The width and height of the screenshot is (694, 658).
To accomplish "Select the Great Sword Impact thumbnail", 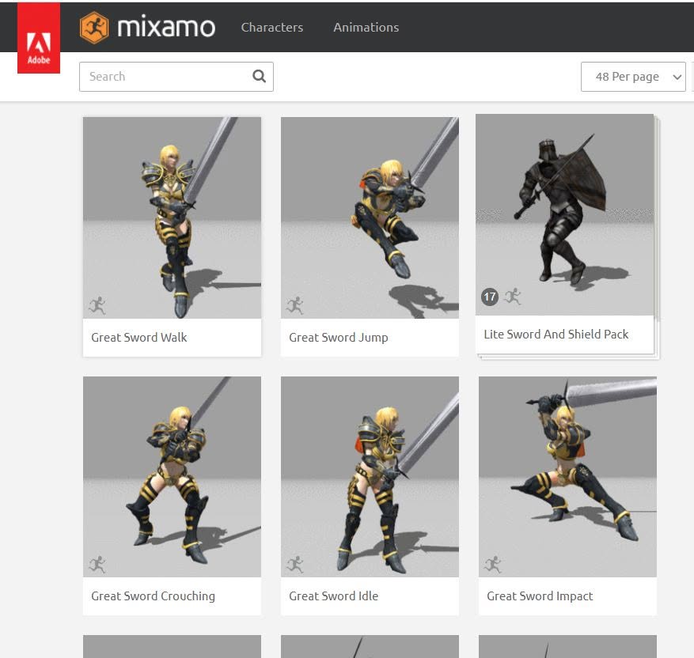I will tap(568, 477).
